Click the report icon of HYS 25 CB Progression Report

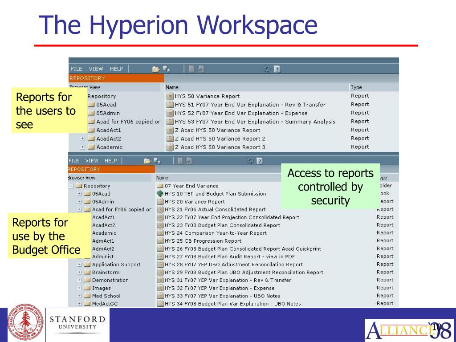pos(160,240)
